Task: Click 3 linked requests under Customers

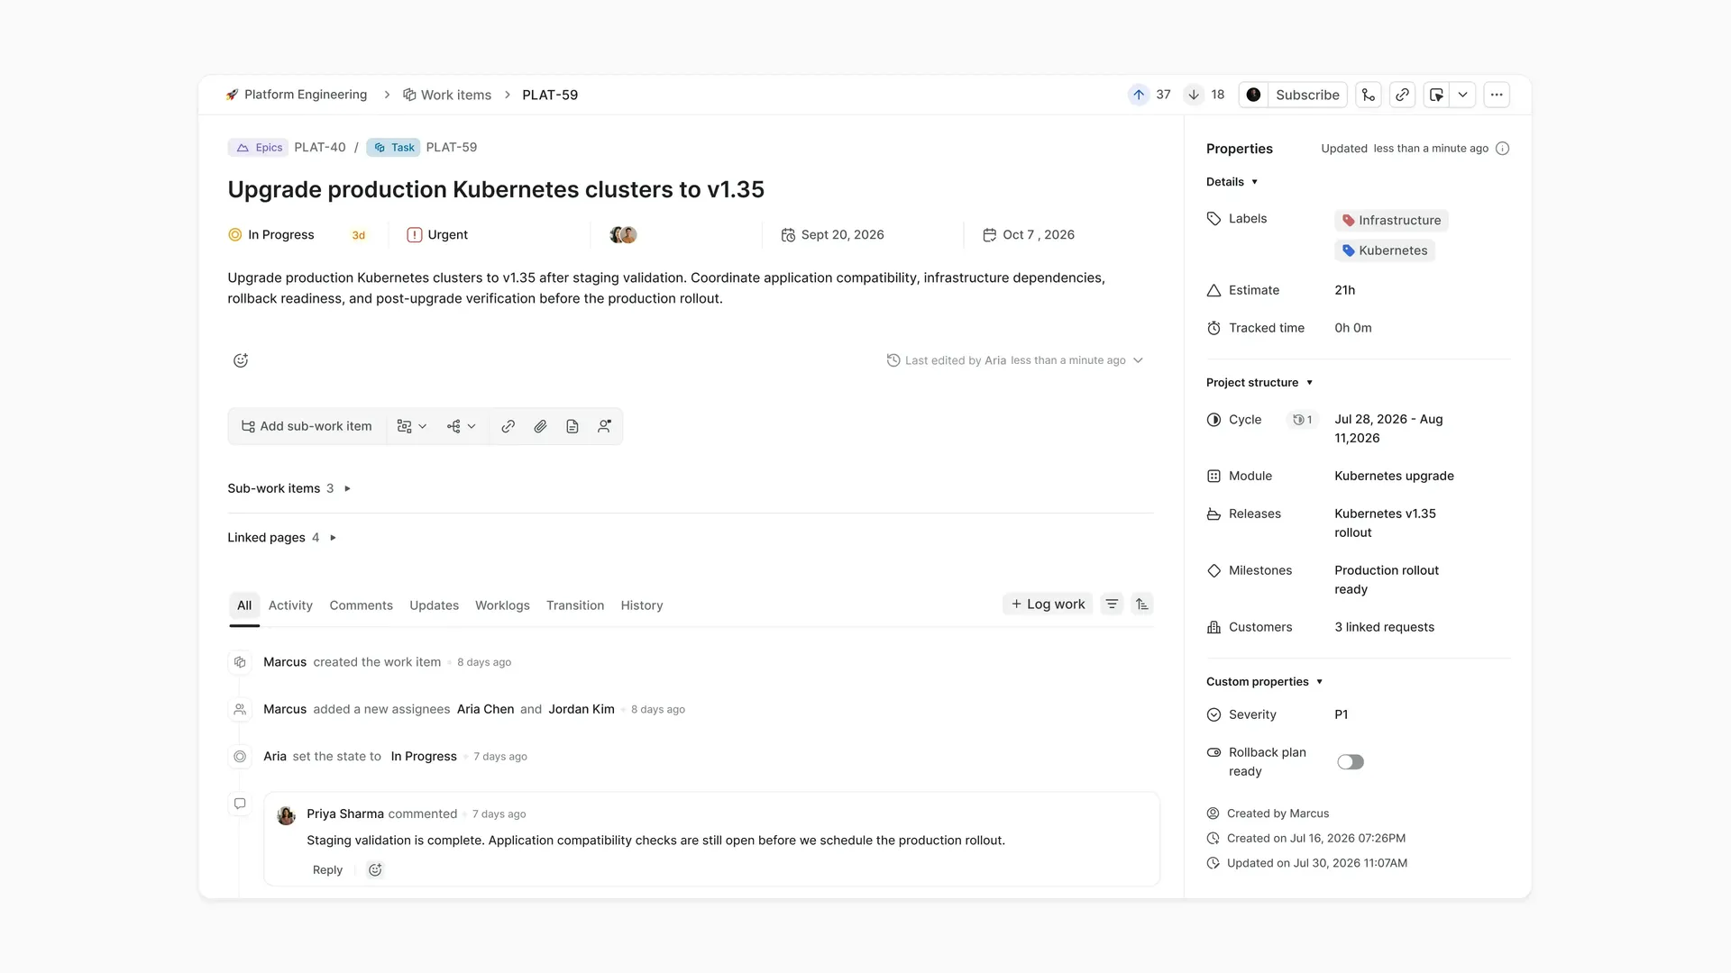Action: click(x=1384, y=627)
